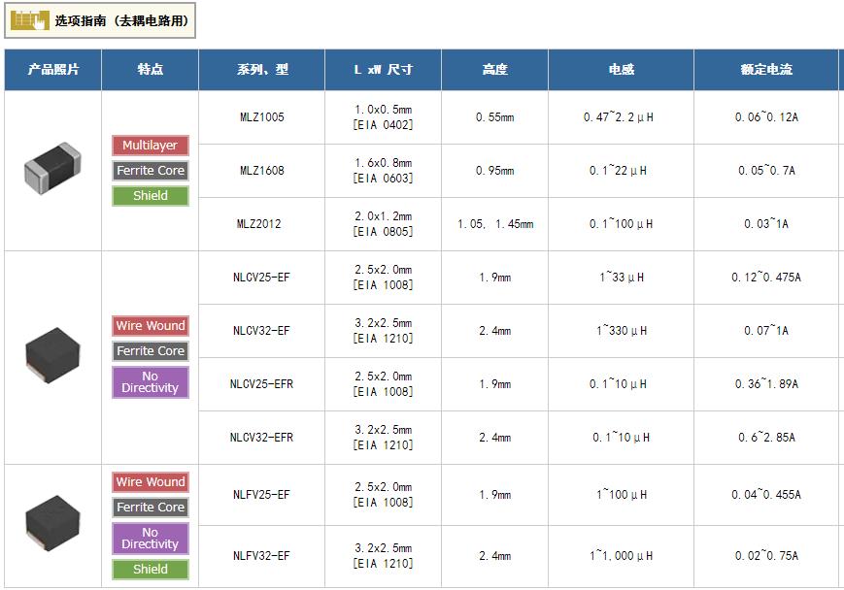
Task: Click size cell 2.0x1.2mm [EIA 0805]
Action: (384, 224)
